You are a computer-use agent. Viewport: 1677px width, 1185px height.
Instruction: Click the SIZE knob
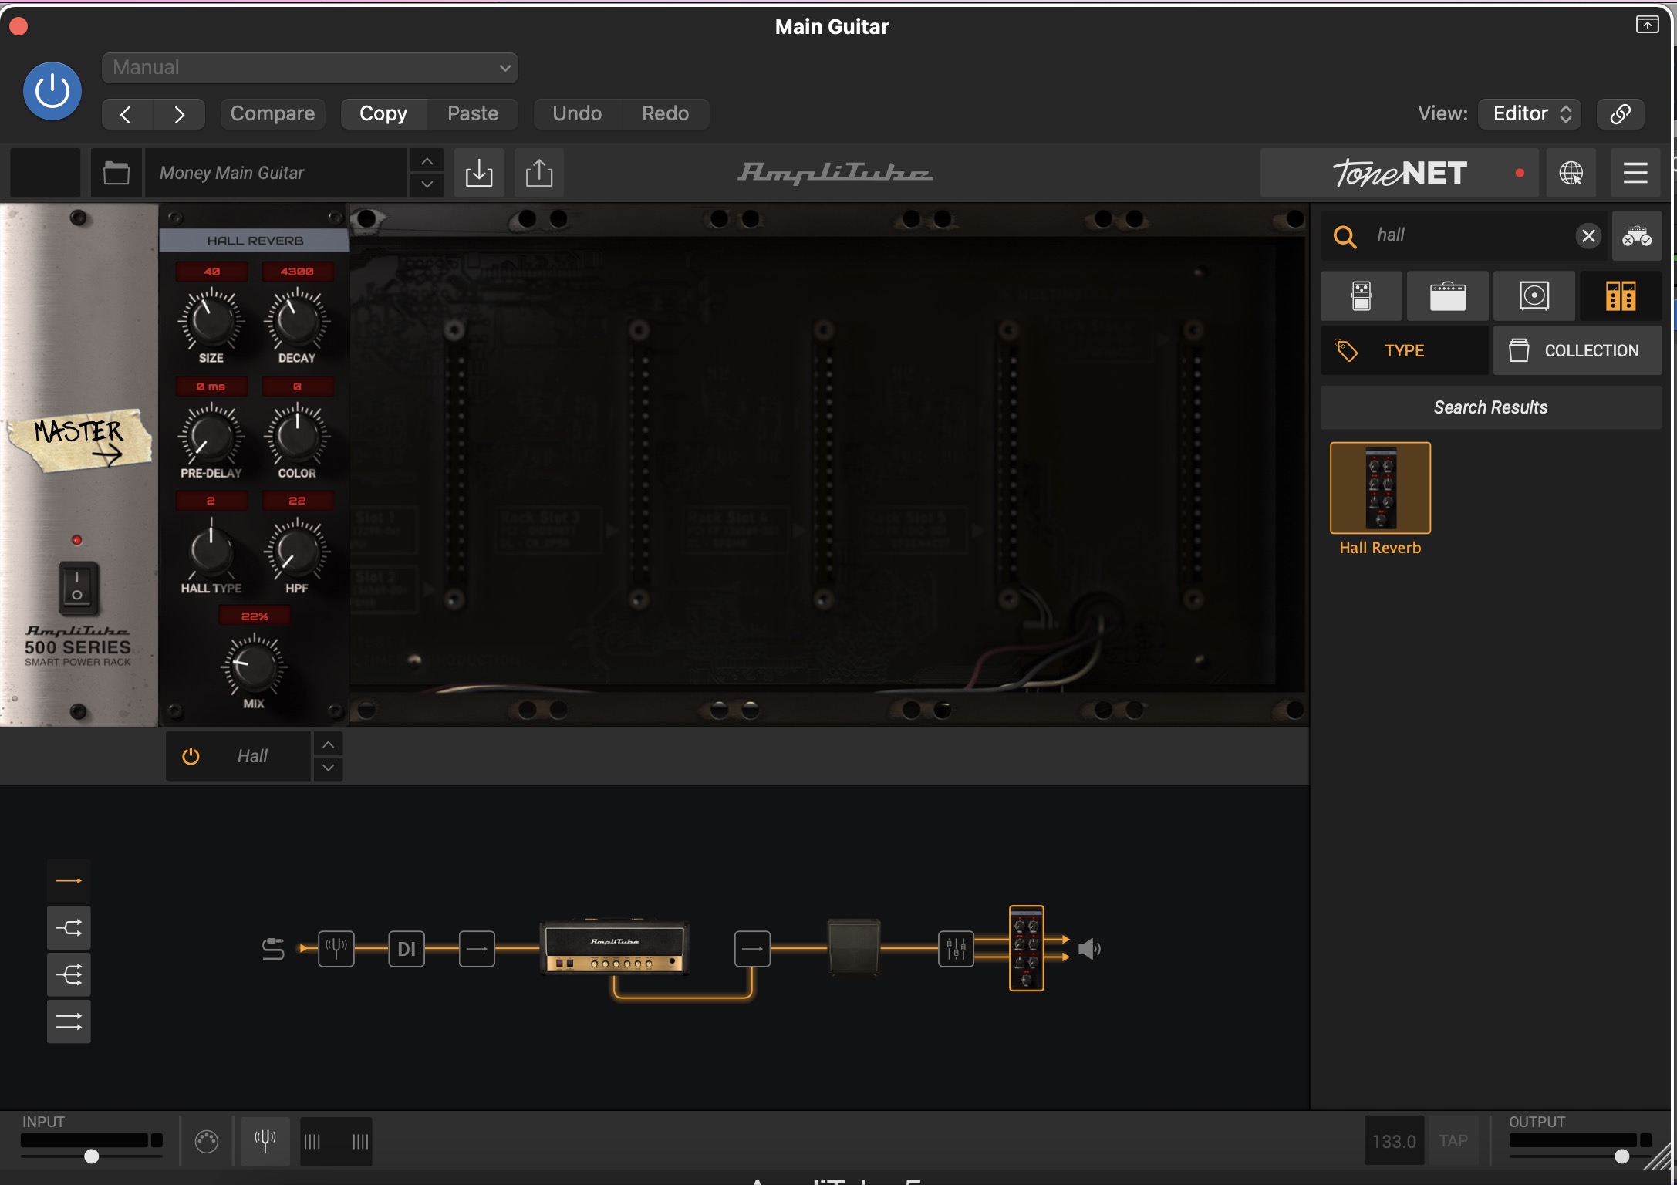211,319
